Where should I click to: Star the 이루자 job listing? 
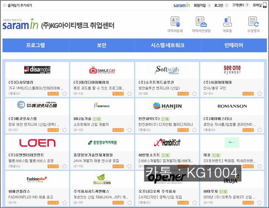(x=260, y=203)
